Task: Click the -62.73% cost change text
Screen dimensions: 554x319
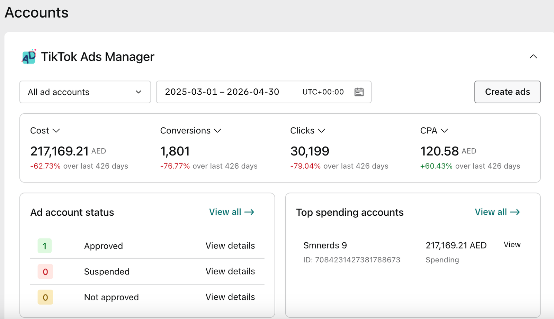Action: tap(45, 166)
